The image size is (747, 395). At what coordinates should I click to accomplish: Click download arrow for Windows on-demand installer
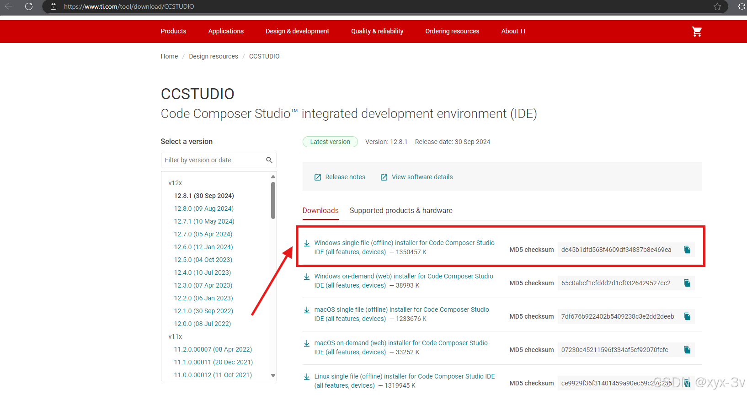point(307,277)
